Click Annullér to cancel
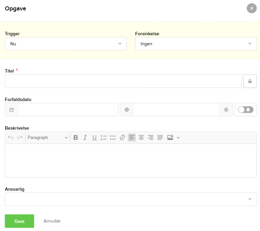 (52, 221)
